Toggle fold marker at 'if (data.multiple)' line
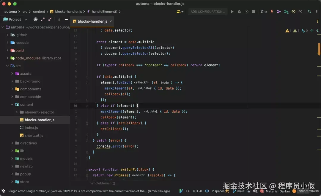 87,77
